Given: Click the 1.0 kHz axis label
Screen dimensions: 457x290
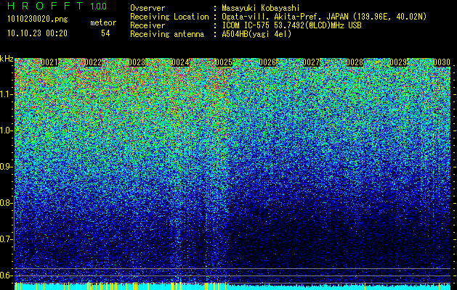Looking at the screenshot, I should coord(7,130).
